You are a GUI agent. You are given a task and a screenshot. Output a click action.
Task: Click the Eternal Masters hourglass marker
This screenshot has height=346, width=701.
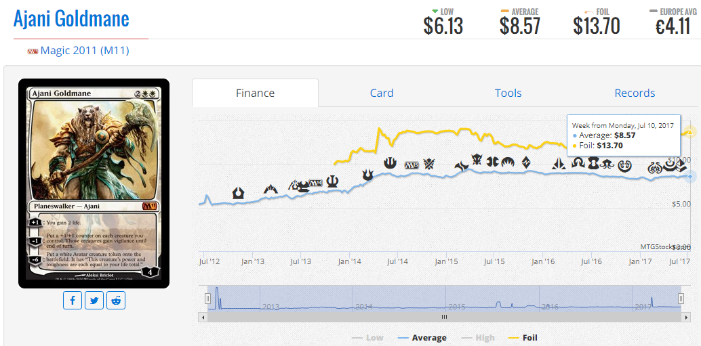pos(594,163)
